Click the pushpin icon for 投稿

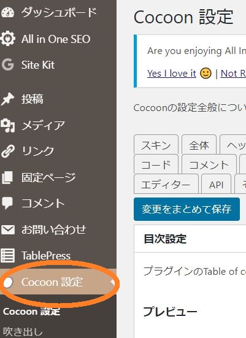pyautogui.click(x=8, y=99)
